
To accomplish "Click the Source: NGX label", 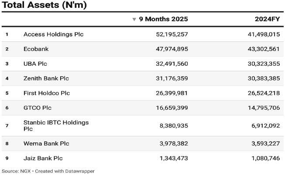I will pyautogui.click(x=16, y=171).
